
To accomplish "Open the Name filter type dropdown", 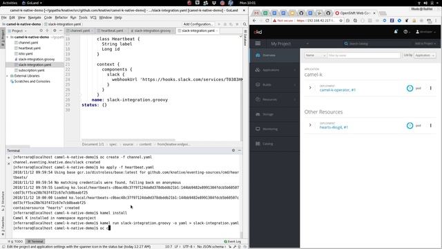I will [x=316, y=55].
